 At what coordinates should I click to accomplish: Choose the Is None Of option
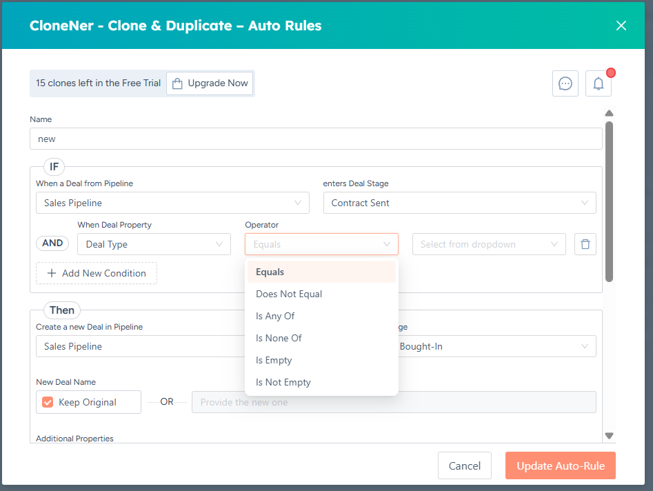(x=321, y=338)
